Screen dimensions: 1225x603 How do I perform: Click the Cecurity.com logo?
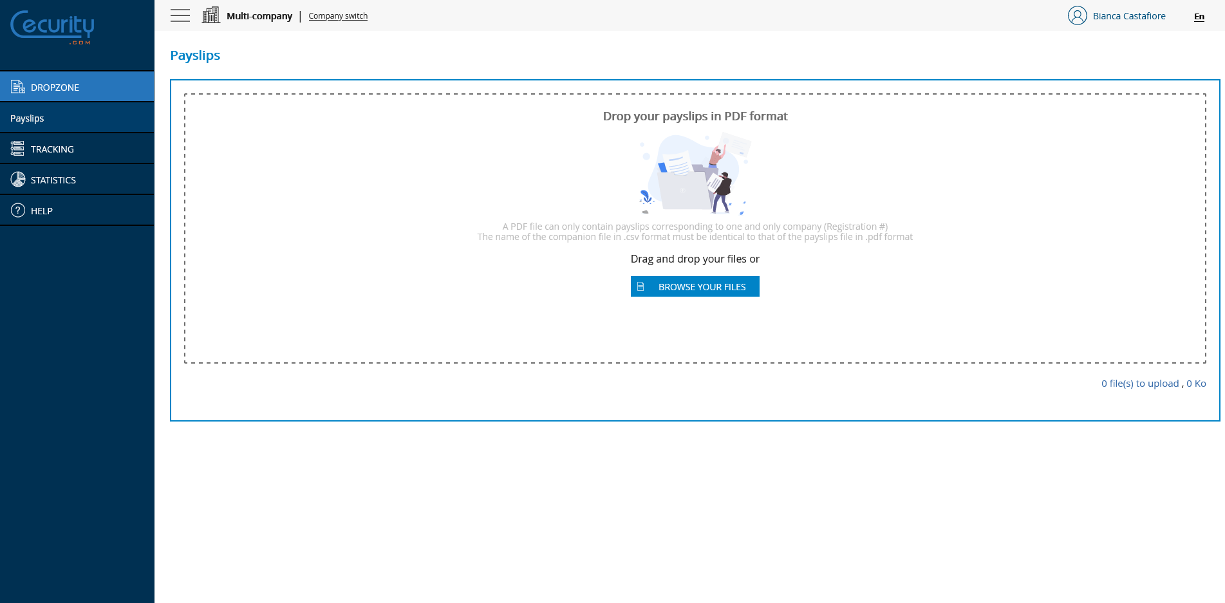click(51, 27)
